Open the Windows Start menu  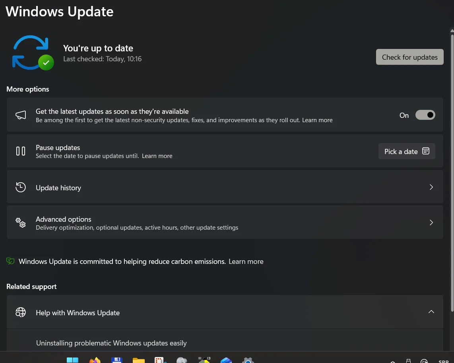[72, 360]
